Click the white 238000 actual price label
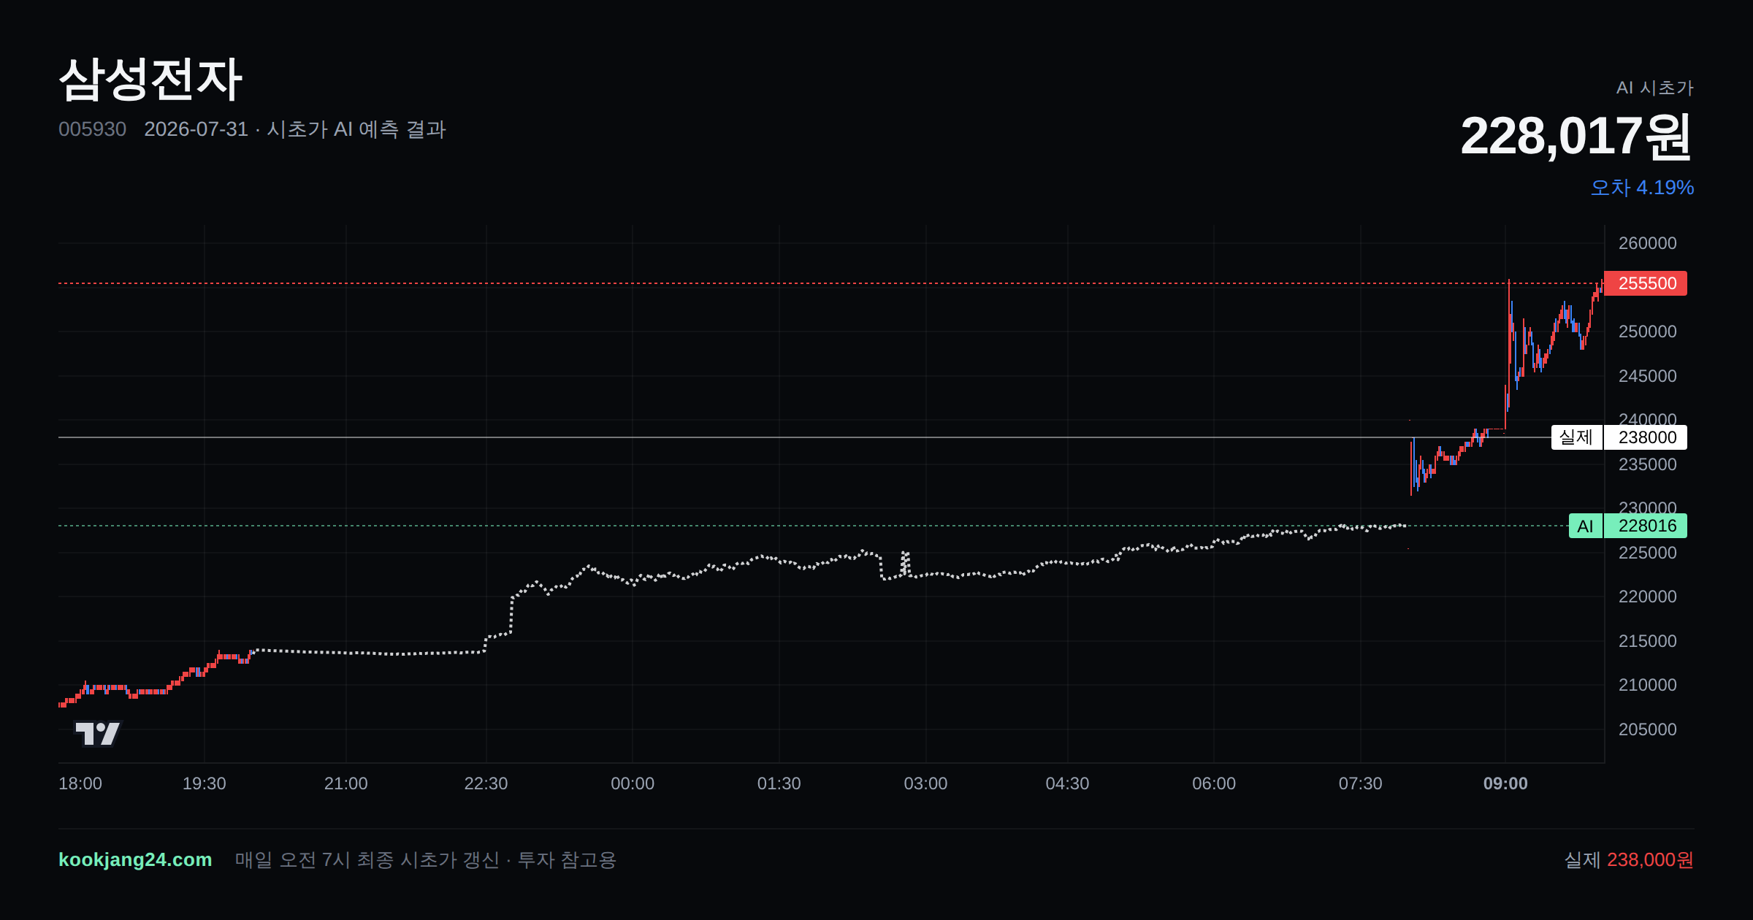The width and height of the screenshot is (1753, 920). (x=1646, y=437)
